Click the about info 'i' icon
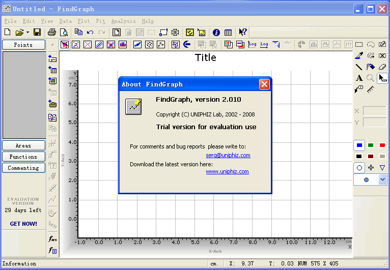 (216, 33)
